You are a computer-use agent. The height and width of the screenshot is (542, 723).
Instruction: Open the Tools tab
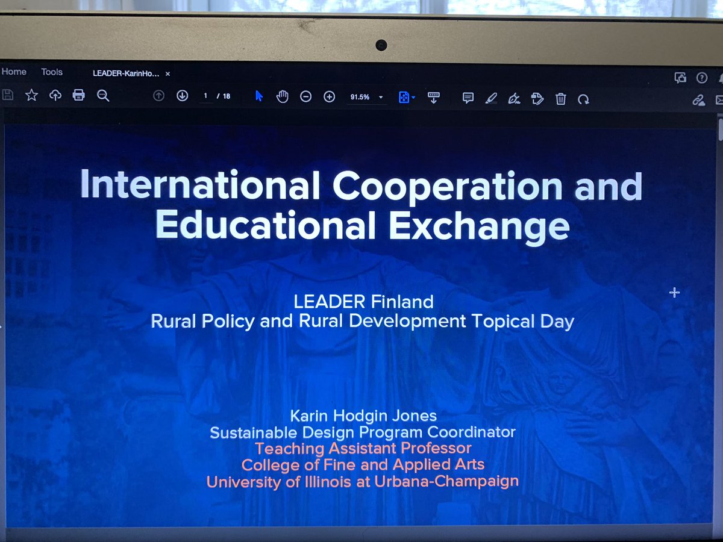[x=52, y=72]
